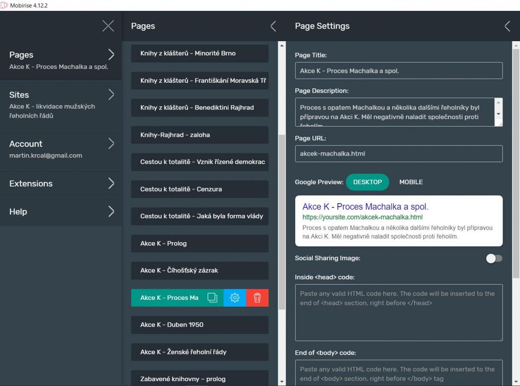Collapse Page Settings panel with back arrow
Image resolution: width=520 pixels, height=386 pixels.
tap(507, 26)
